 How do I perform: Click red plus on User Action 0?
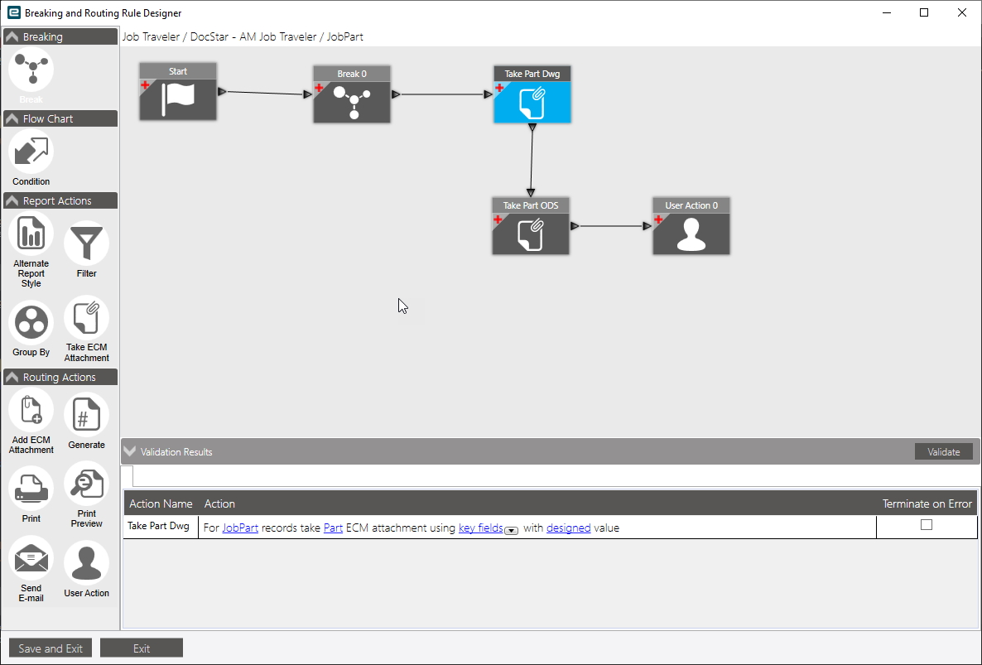[x=659, y=219]
